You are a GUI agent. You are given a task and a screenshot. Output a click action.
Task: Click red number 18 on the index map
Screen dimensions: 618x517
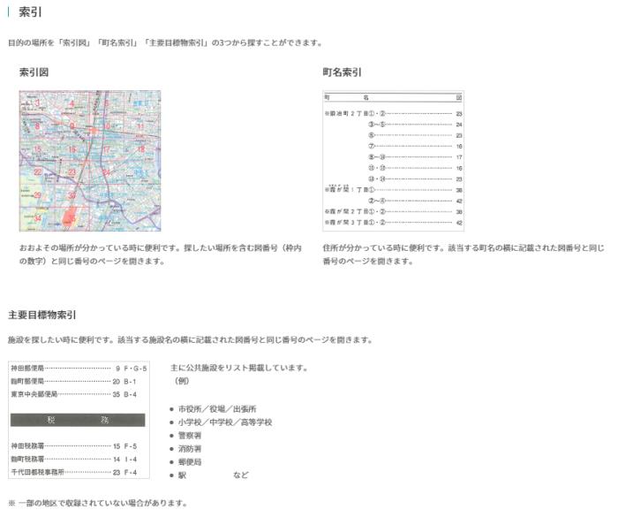[x=140, y=149]
